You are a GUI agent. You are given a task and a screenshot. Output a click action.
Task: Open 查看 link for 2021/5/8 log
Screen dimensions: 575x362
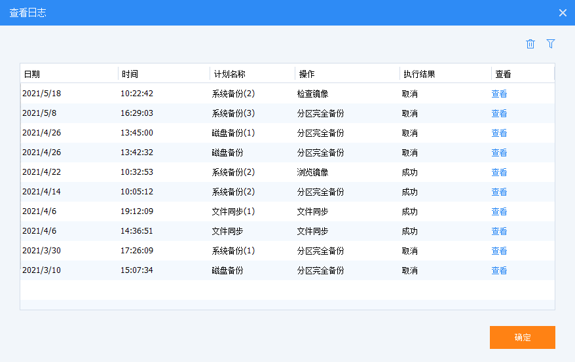[x=499, y=113]
